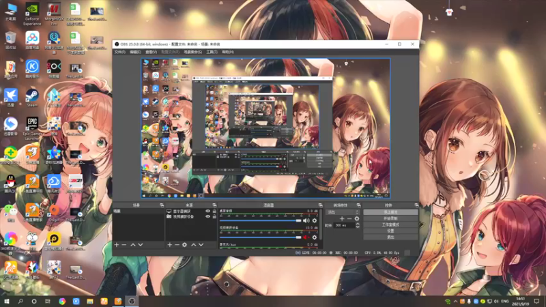Screen dimensions: 546x307
Task: Decrease transition duration with down arrow
Action: coord(358,227)
